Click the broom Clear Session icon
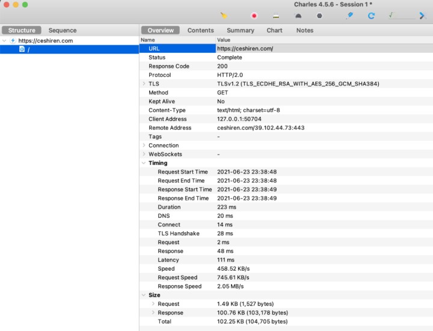Viewport: 433px width, 331px height. tap(223, 16)
